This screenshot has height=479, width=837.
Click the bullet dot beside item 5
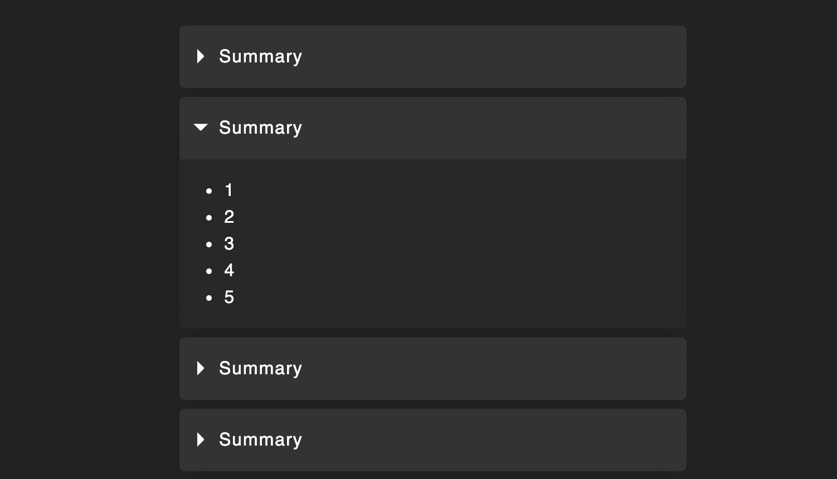tap(209, 298)
